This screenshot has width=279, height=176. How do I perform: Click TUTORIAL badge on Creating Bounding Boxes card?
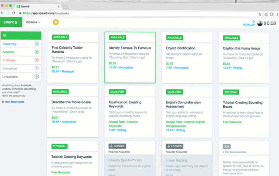231,92
